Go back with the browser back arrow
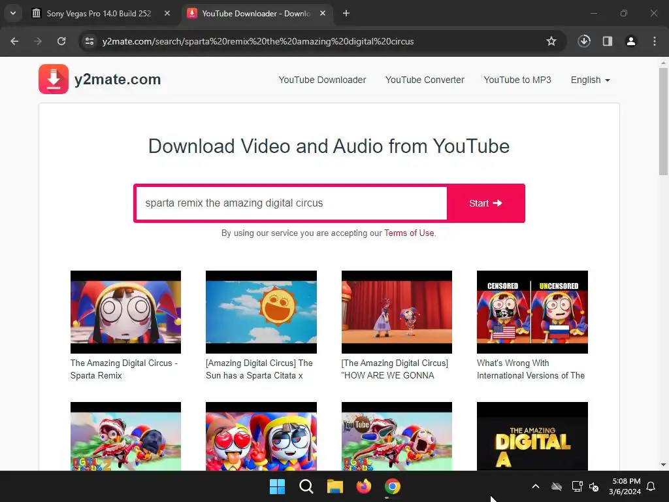669x502 pixels. [14, 41]
